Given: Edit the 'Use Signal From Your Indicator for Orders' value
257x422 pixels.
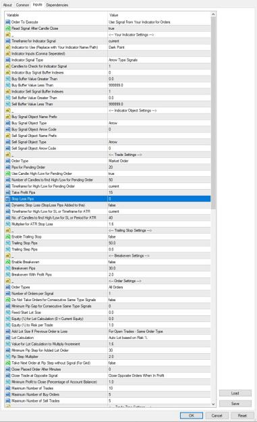Looking at the screenshot, I should (159, 22).
